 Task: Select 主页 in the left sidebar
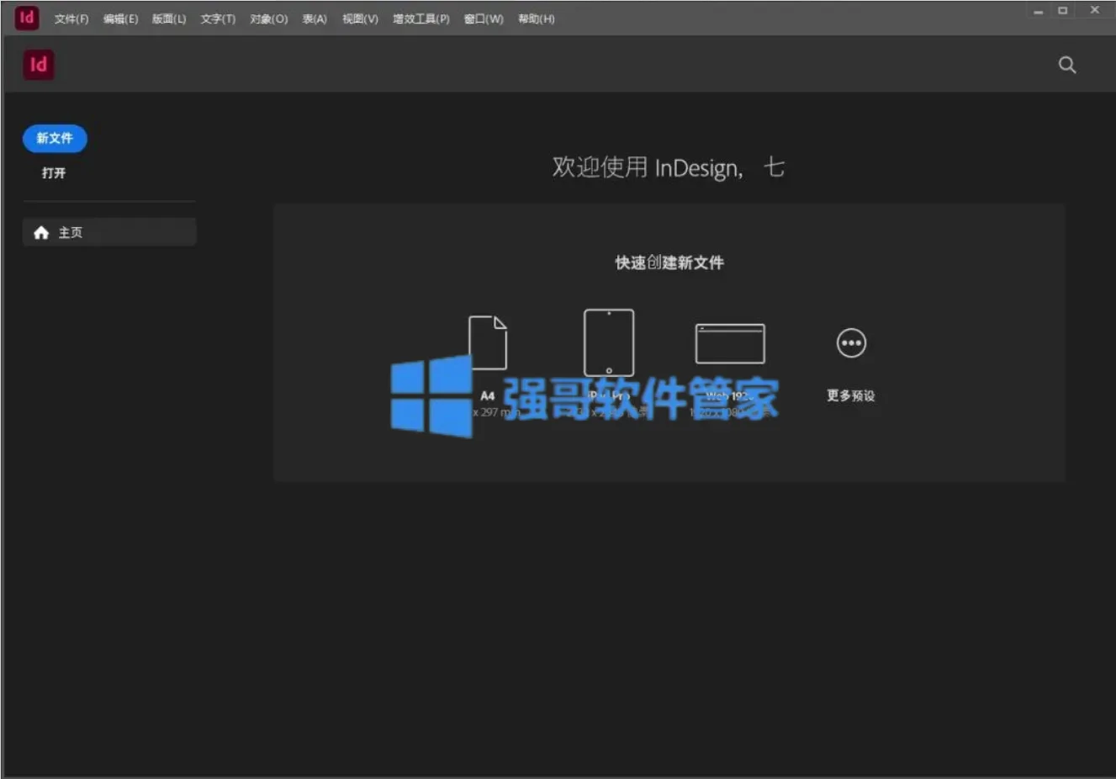click(x=109, y=232)
